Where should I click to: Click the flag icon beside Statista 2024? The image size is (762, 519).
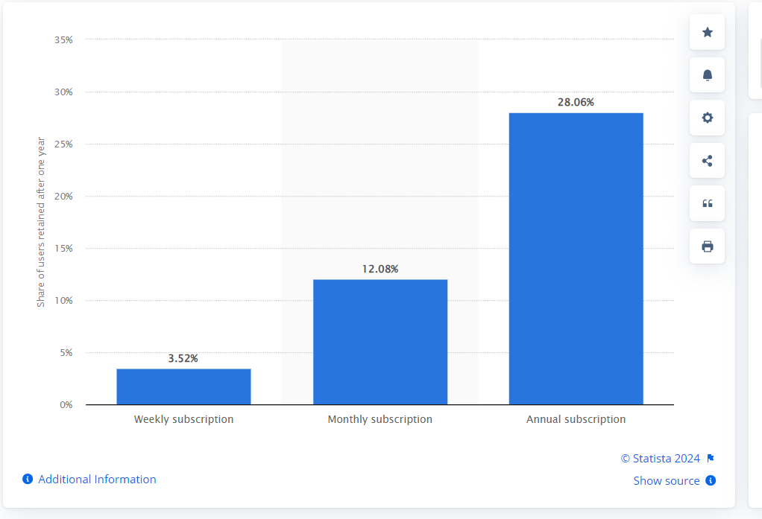point(711,458)
